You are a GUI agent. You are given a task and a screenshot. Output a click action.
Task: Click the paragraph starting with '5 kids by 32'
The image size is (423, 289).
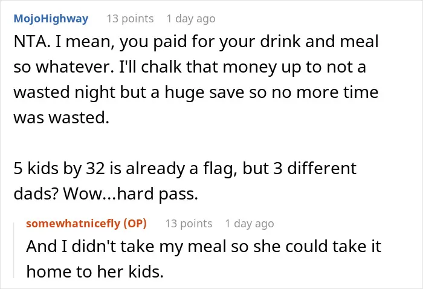point(185,181)
